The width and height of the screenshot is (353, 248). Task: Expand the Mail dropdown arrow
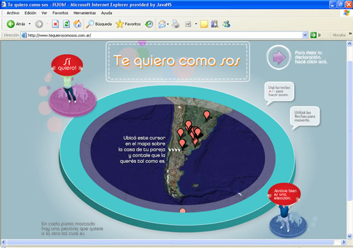click(168, 24)
